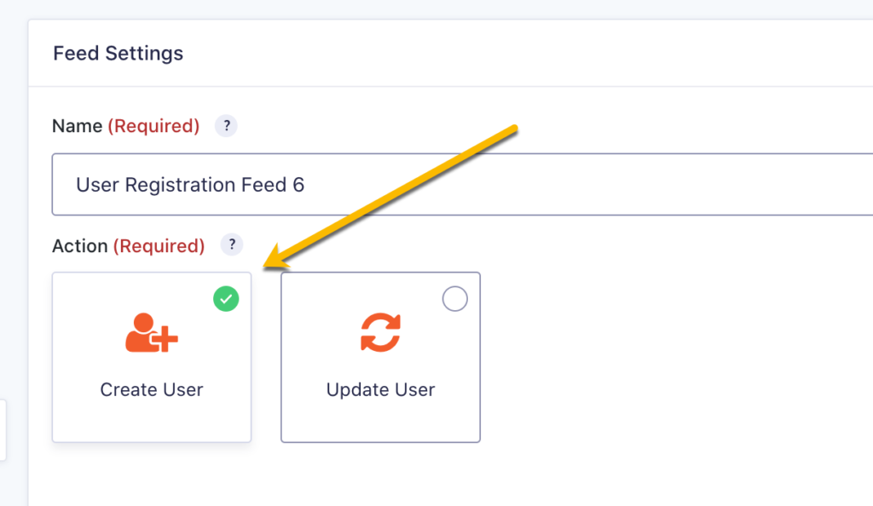Focus the feed Name input field
The width and height of the screenshot is (873, 506).
(462, 185)
